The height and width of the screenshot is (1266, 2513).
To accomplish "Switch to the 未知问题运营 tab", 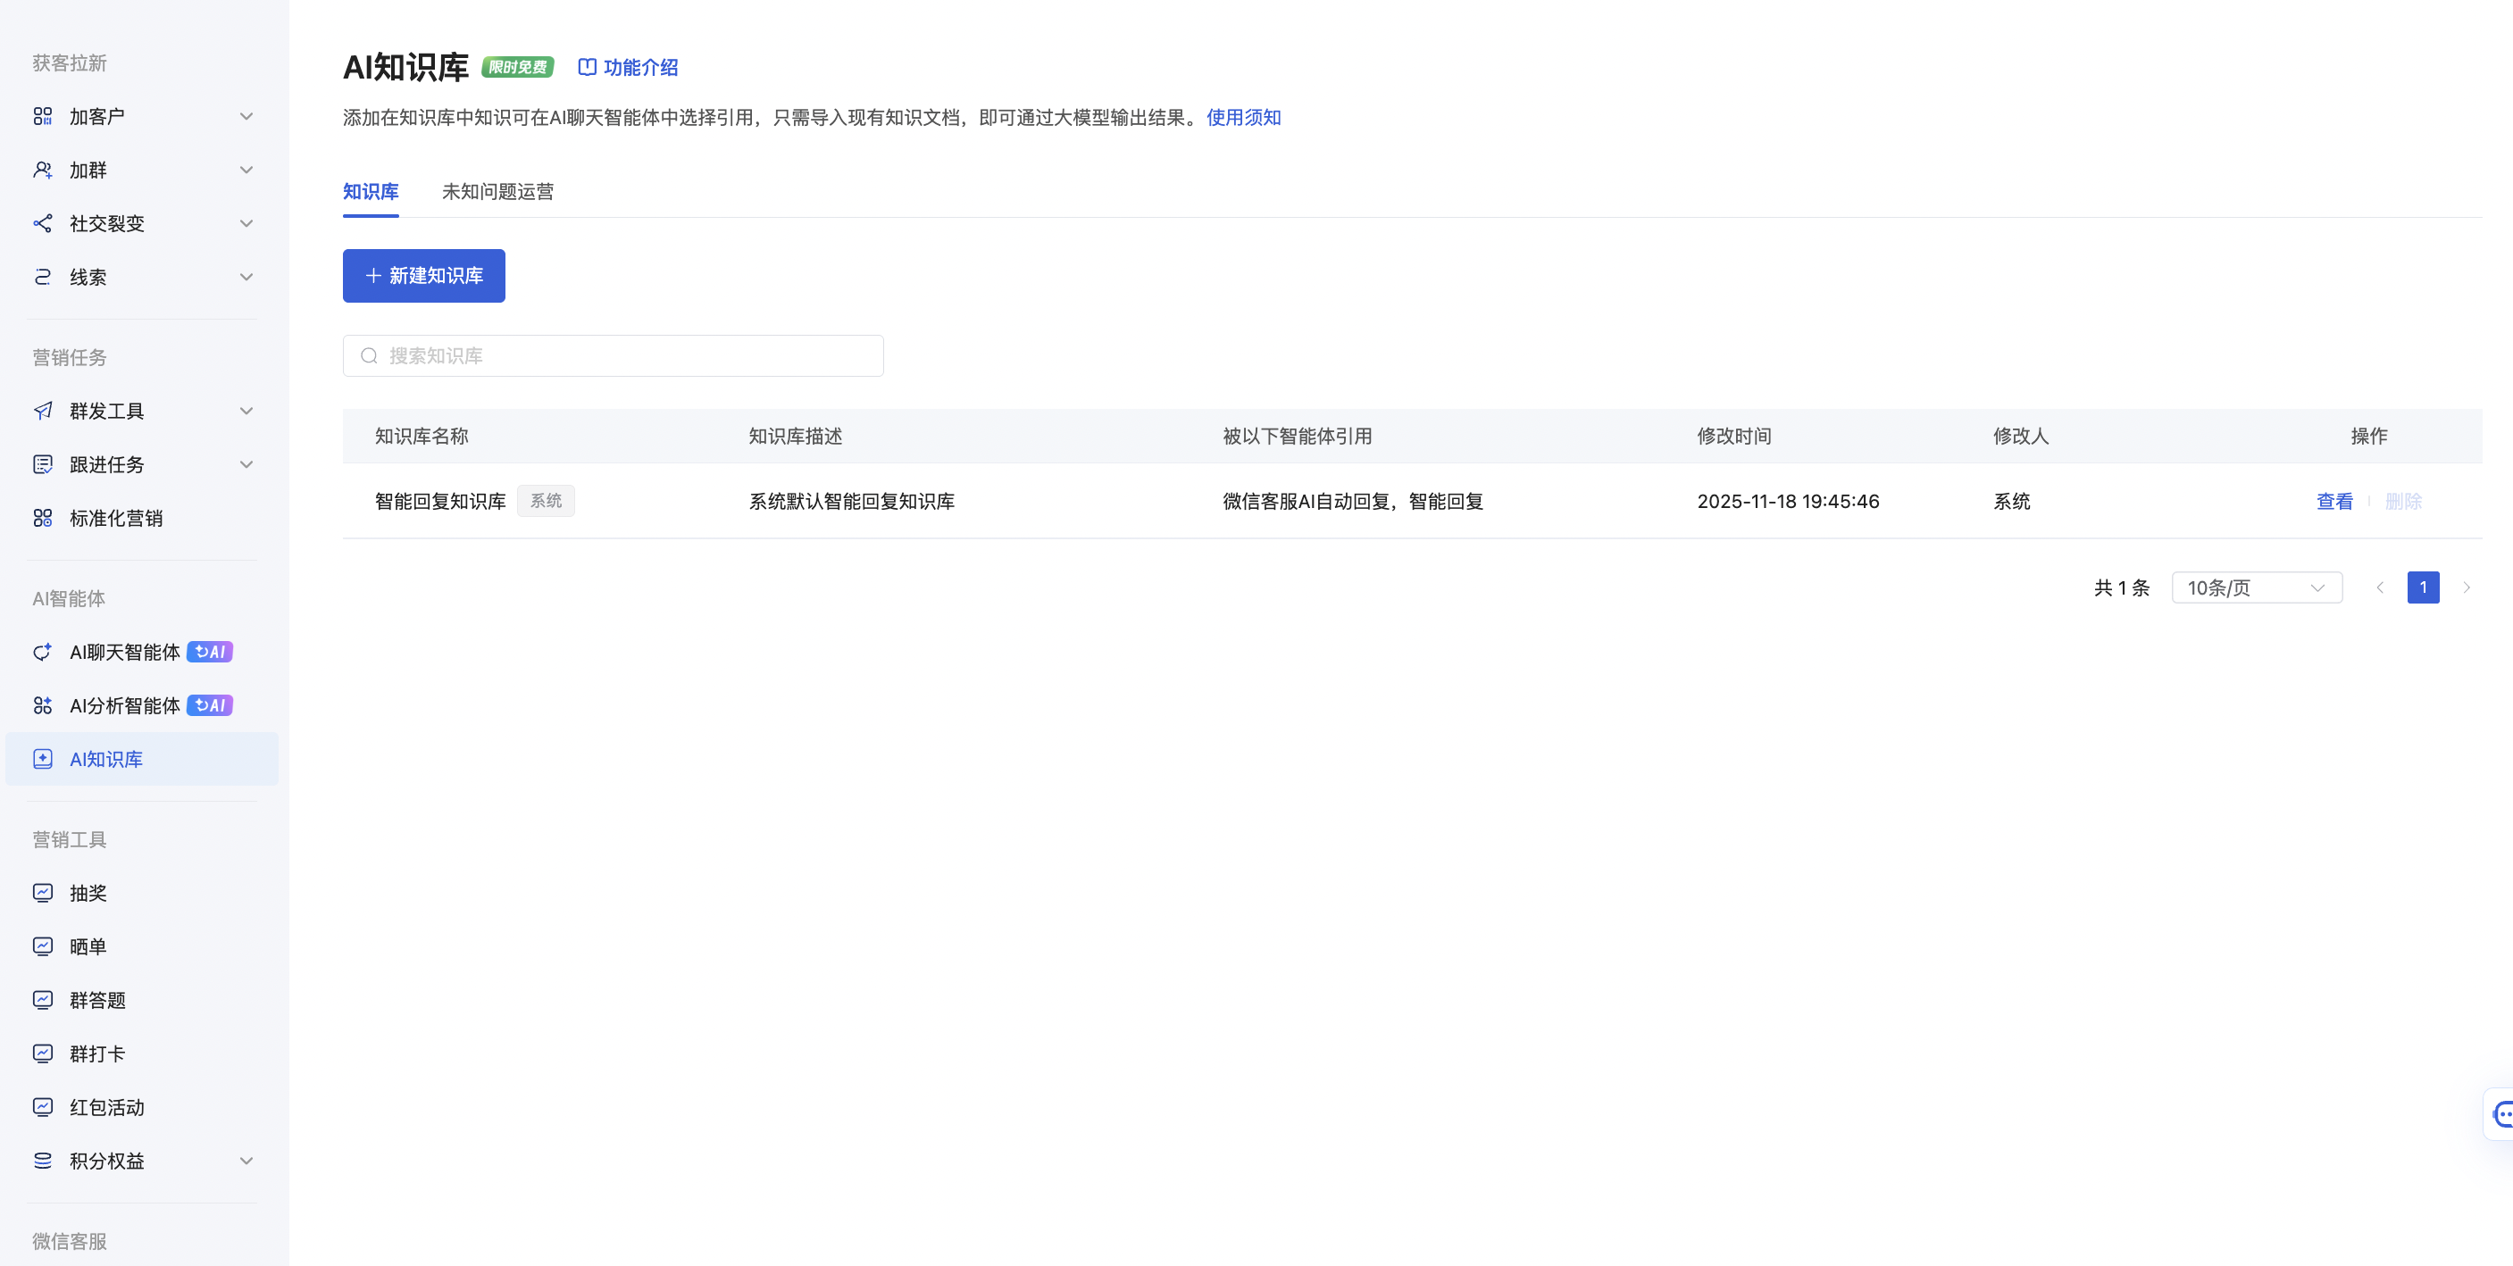I will [497, 191].
